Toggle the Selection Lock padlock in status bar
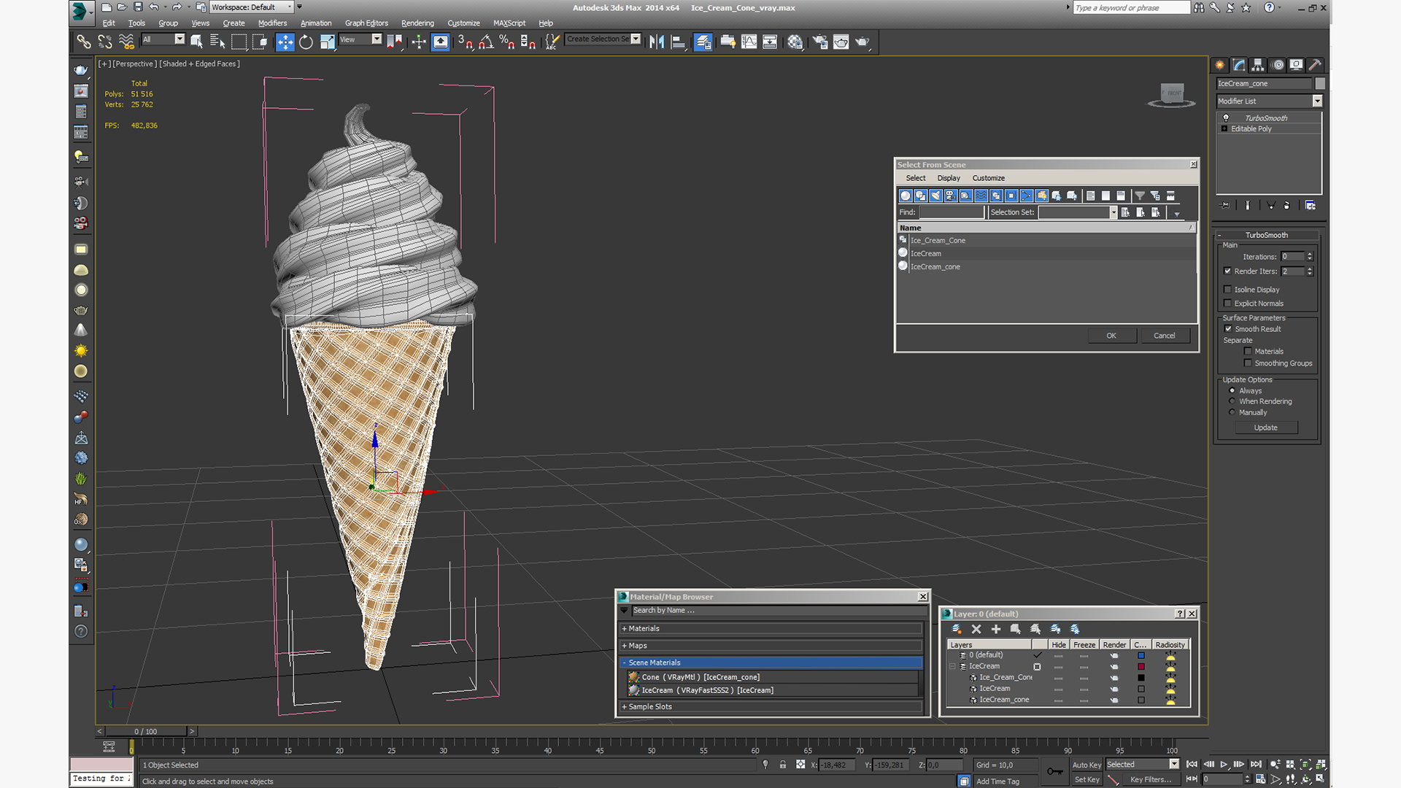Screen dimensions: 1401x788 (783, 765)
